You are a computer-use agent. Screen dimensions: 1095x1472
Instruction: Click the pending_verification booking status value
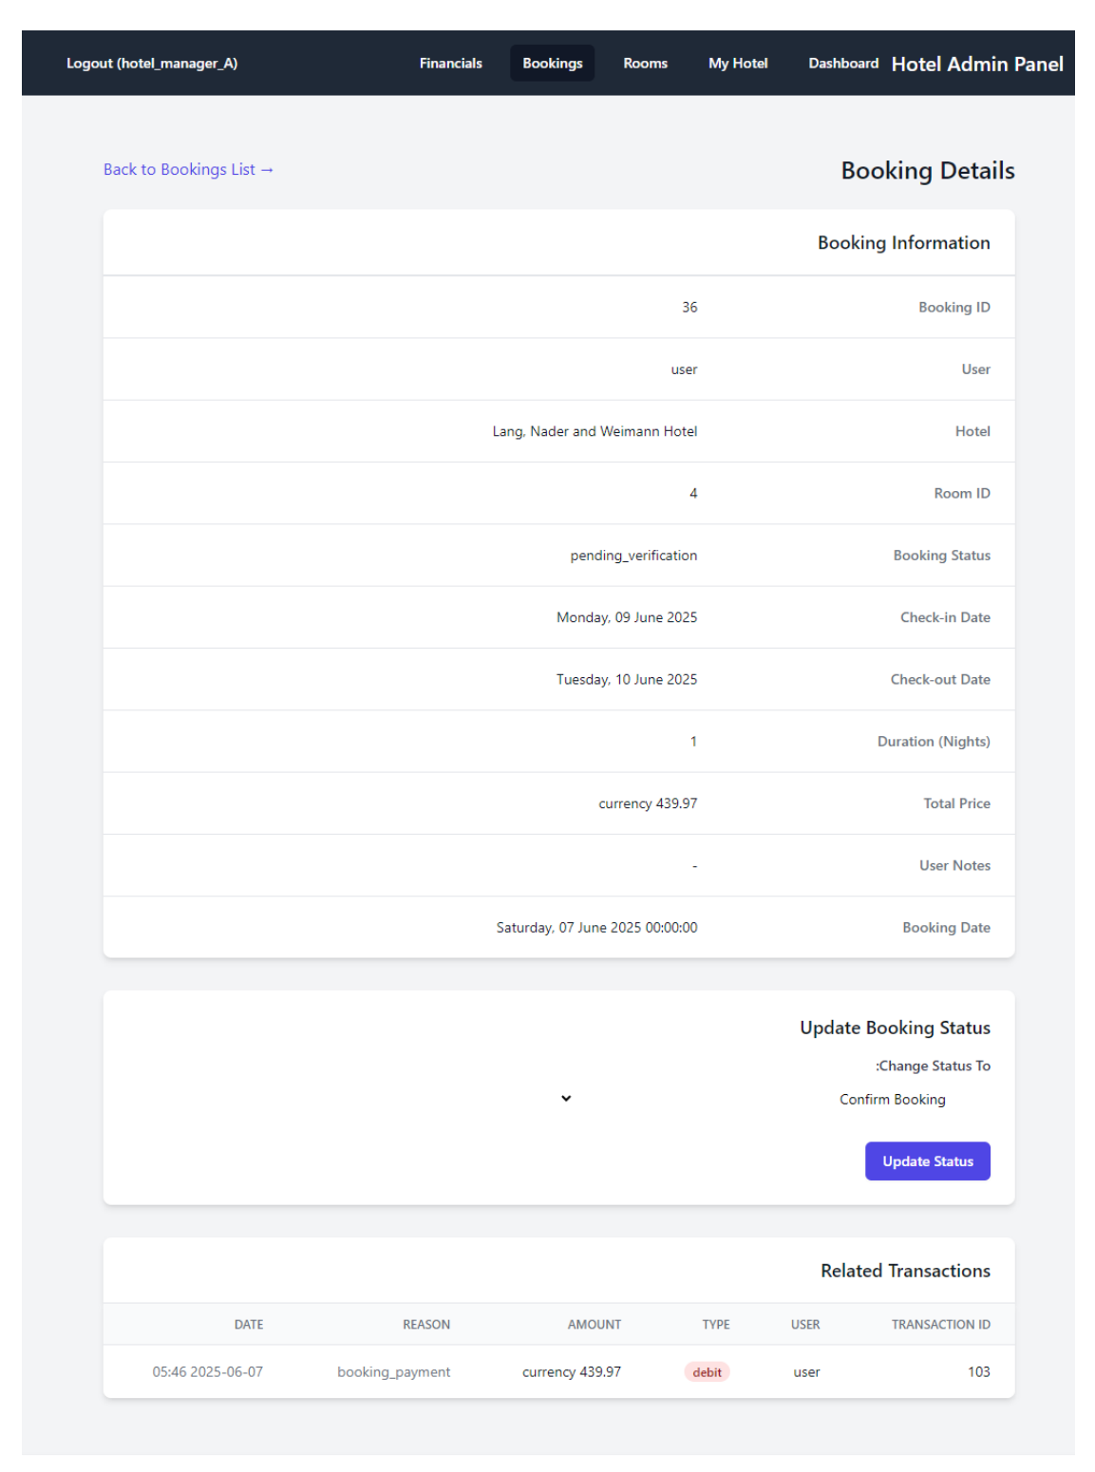coord(633,556)
